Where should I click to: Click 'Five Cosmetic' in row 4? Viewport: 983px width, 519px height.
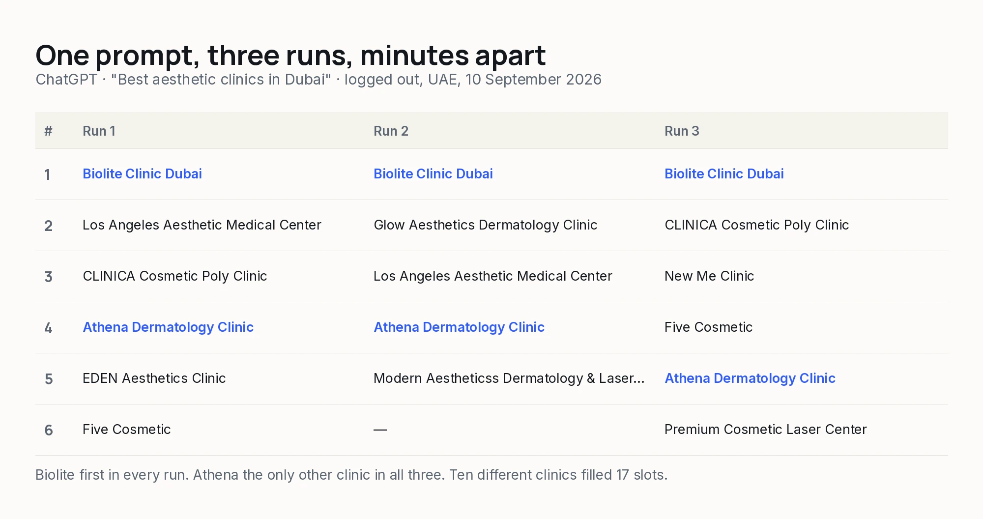point(708,327)
